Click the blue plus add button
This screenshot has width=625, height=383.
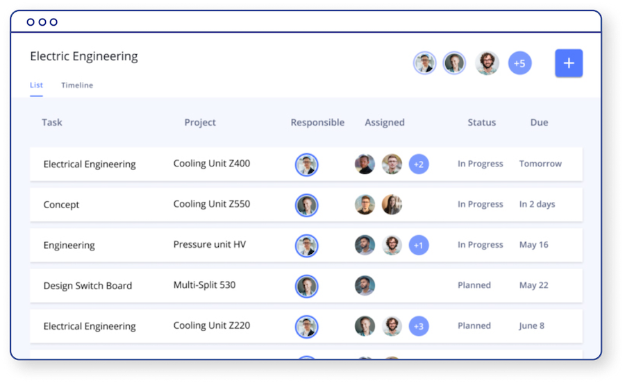pos(568,63)
